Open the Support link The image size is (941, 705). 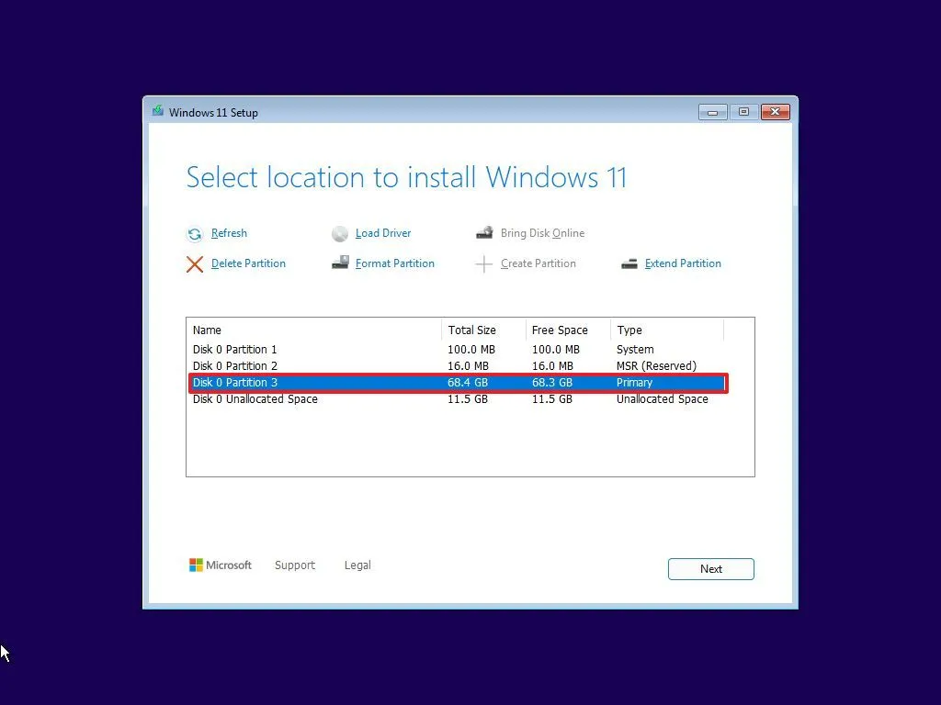click(x=295, y=565)
